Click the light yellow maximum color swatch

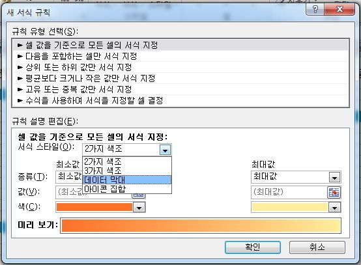tap(290, 207)
